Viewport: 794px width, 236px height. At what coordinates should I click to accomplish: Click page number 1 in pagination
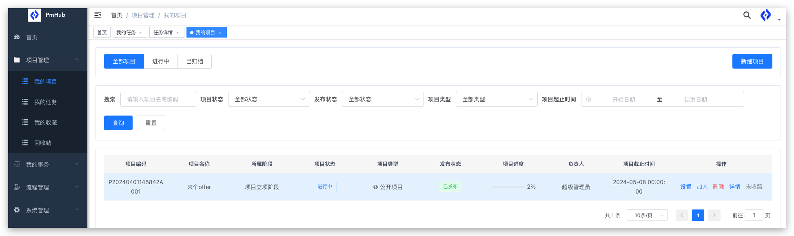(698, 215)
